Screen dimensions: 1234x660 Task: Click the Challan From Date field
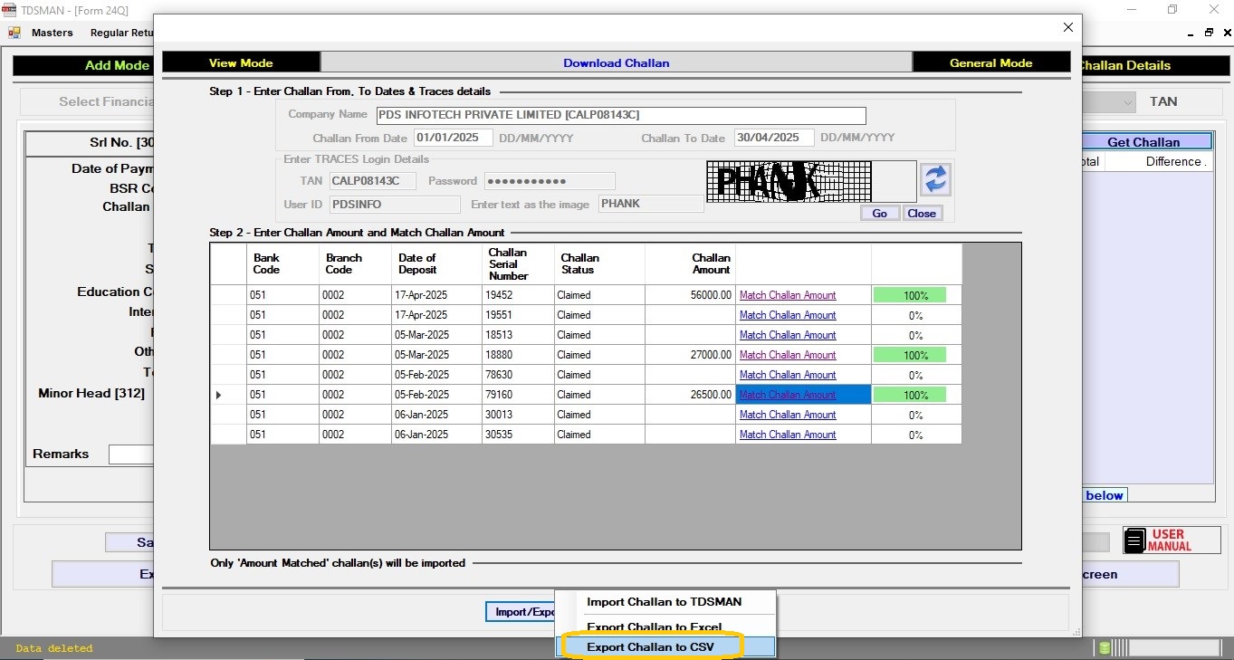click(453, 138)
